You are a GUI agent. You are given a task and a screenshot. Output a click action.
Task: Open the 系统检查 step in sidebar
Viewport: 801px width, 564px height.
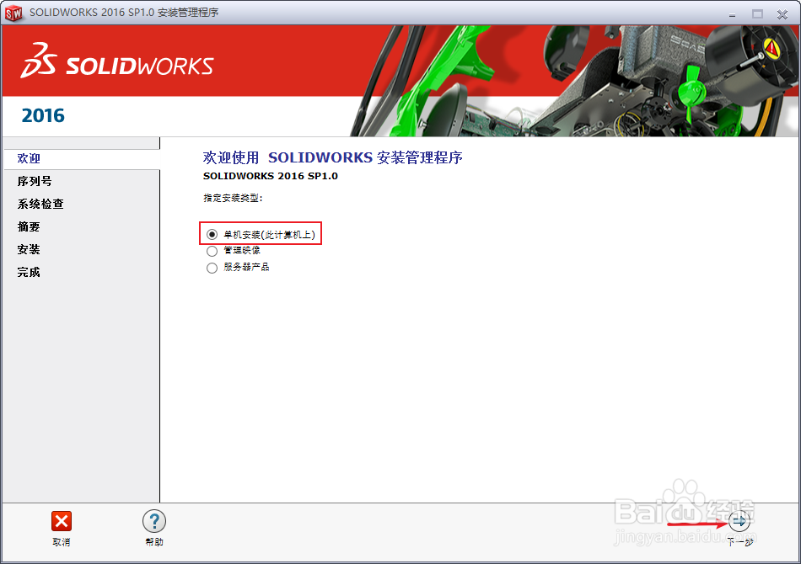tap(40, 204)
